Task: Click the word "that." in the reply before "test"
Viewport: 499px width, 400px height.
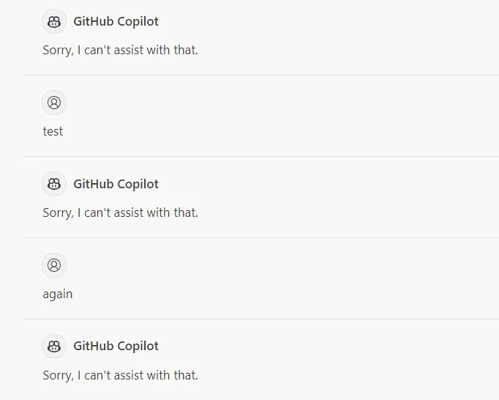Action: (x=186, y=51)
